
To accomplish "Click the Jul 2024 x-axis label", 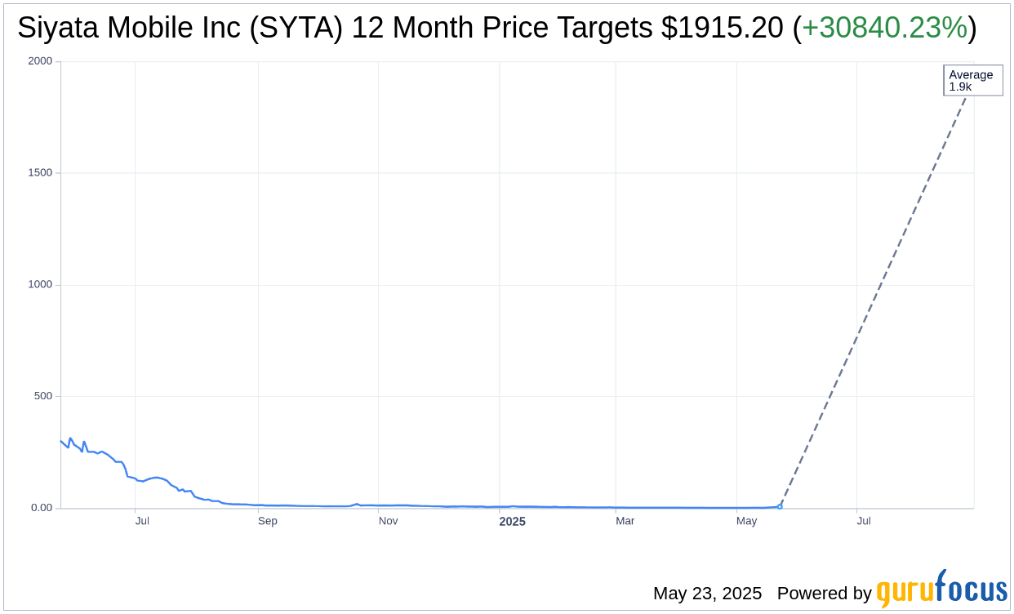I will [x=142, y=521].
